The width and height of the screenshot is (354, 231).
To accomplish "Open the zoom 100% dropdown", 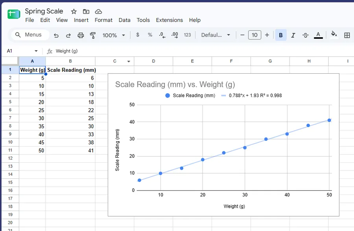I will (x=114, y=35).
